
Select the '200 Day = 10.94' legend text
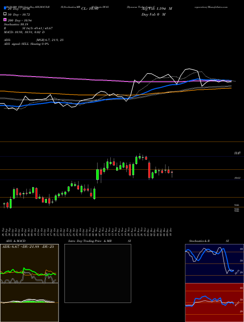click(x=20, y=20)
